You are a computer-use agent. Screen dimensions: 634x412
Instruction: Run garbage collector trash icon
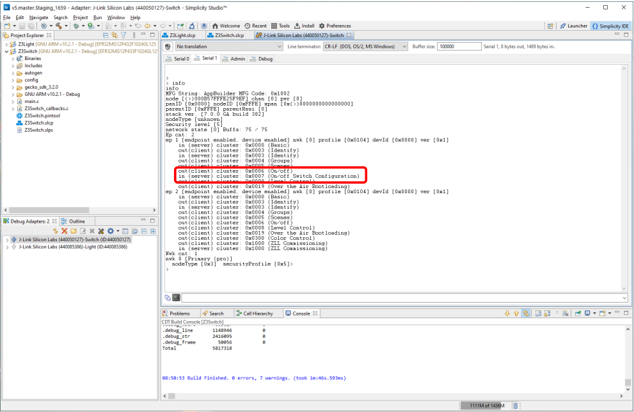coord(516,406)
